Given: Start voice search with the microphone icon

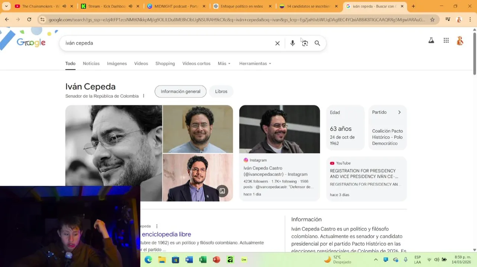Looking at the screenshot, I should 293,43.
